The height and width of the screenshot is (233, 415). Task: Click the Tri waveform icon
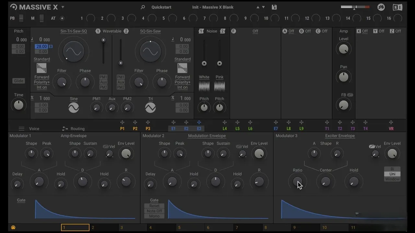tap(150, 108)
